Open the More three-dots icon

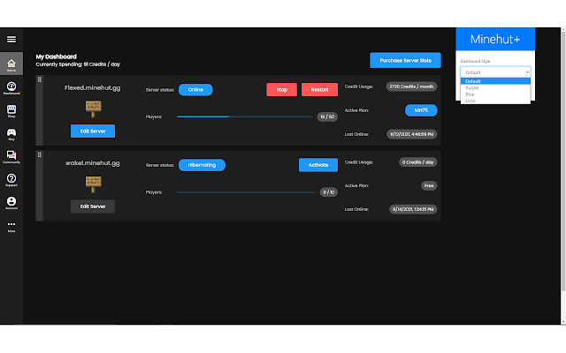pos(11,227)
